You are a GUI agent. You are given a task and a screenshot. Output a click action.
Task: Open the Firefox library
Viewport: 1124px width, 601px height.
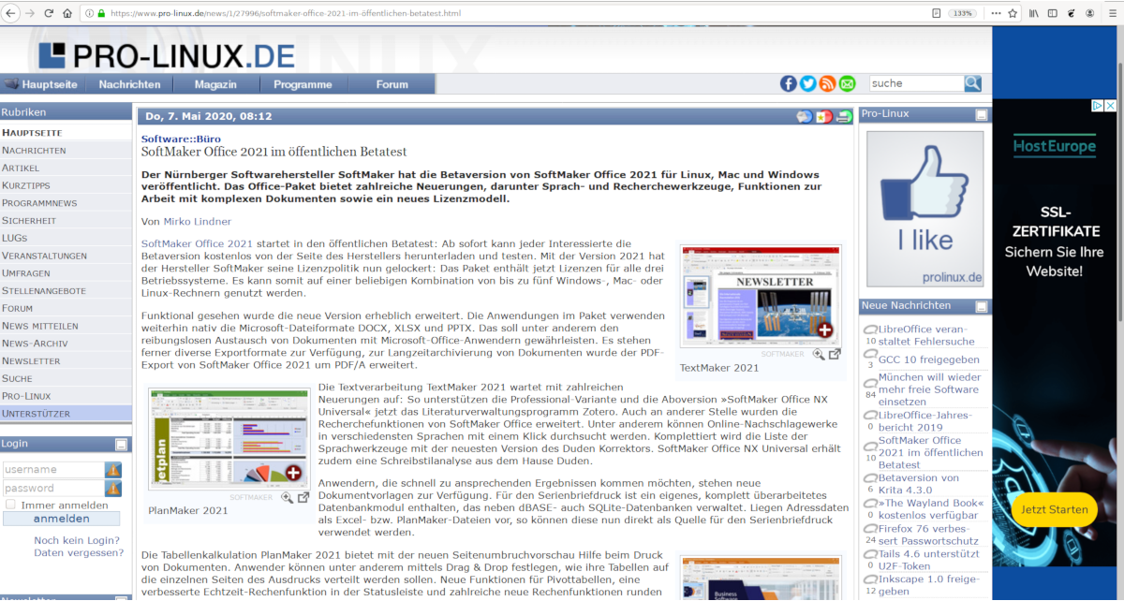[1035, 13]
